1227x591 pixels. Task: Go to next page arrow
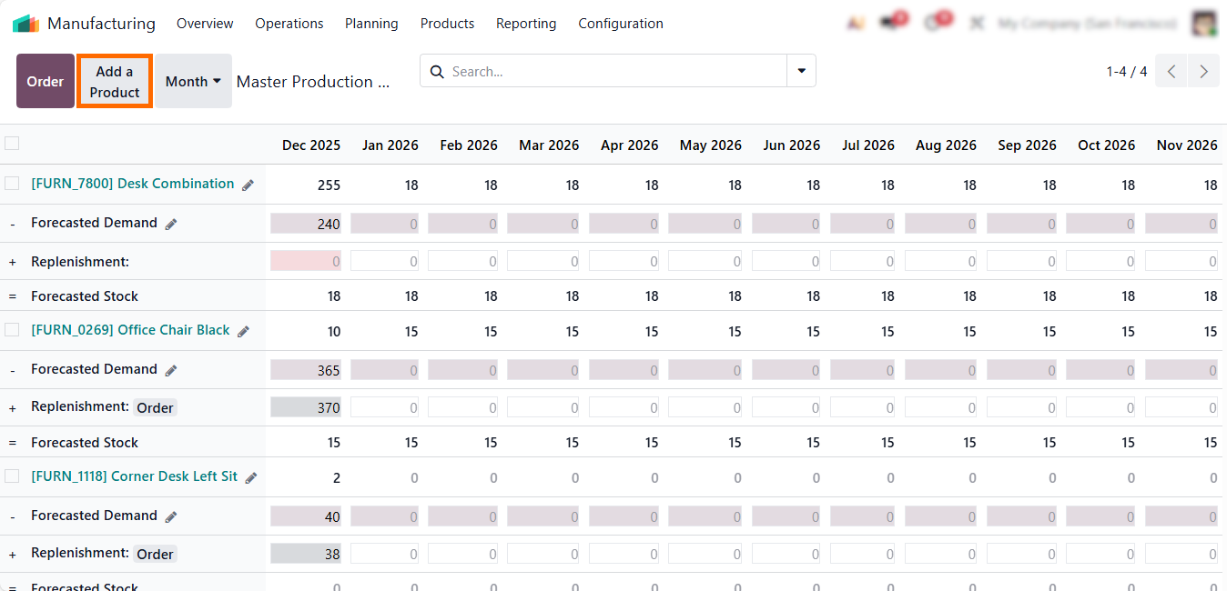click(1203, 72)
